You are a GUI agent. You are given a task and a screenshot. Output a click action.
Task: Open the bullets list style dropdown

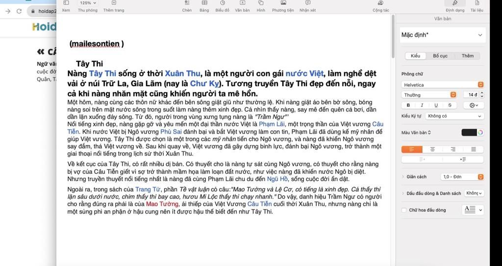(474, 193)
